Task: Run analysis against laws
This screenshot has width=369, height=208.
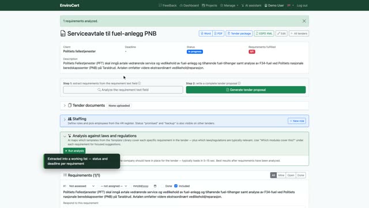Action: (74, 151)
